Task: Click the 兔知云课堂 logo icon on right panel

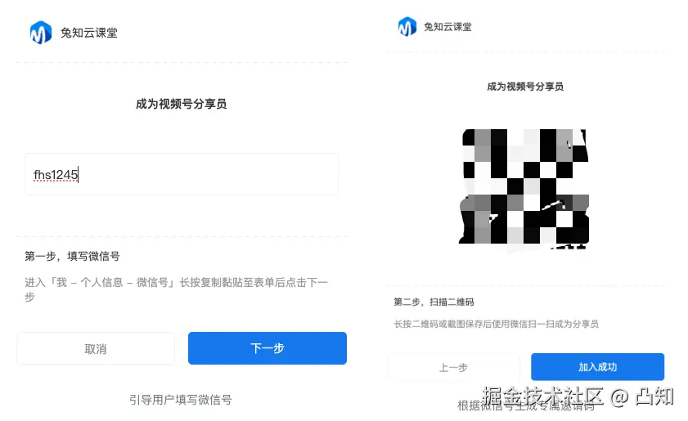Action: click(407, 27)
